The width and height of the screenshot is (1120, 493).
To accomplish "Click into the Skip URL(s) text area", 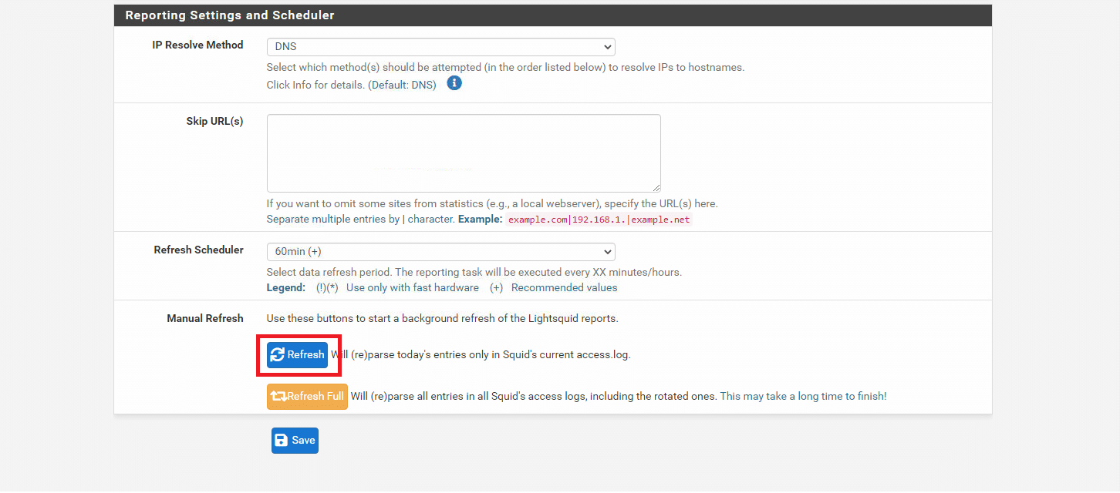I will coord(464,153).
